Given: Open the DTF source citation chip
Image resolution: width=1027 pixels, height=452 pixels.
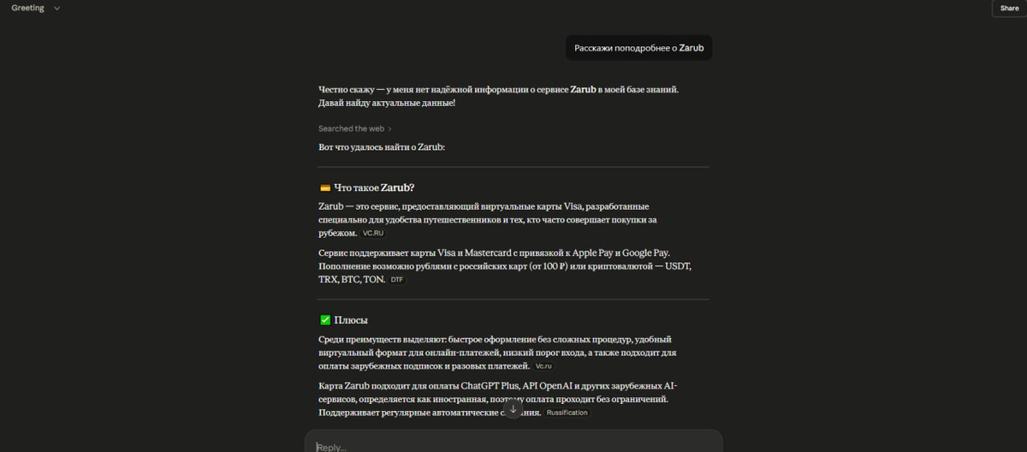Looking at the screenshot, I should [x=396, y=280].
